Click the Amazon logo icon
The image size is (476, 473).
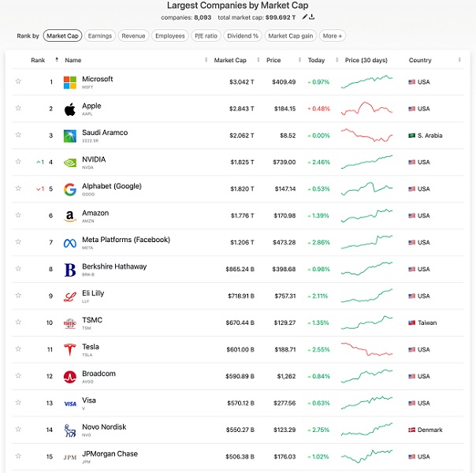coord(70,216)
